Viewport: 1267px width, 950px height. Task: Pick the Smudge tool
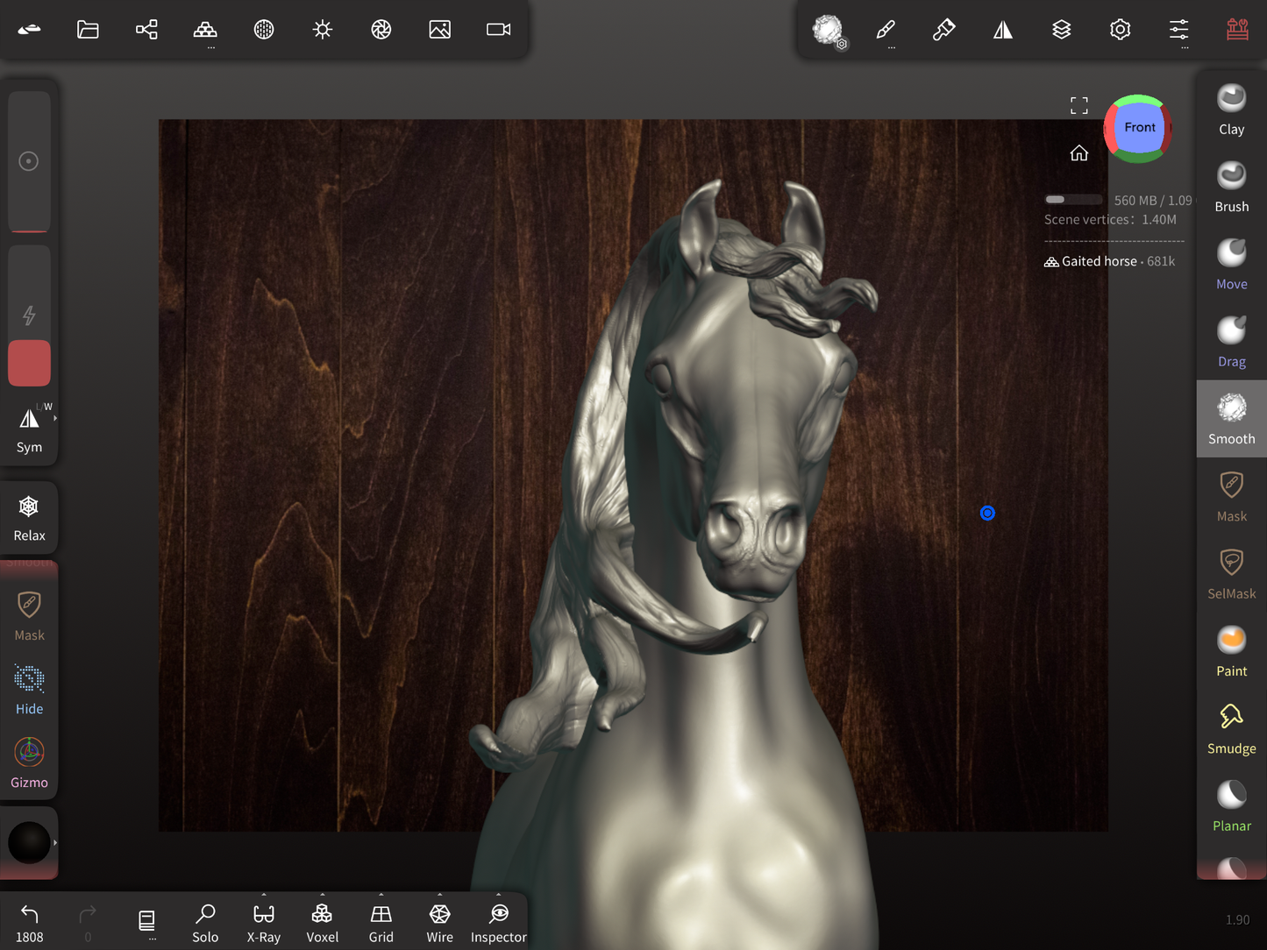click(x=1231, y=728)
